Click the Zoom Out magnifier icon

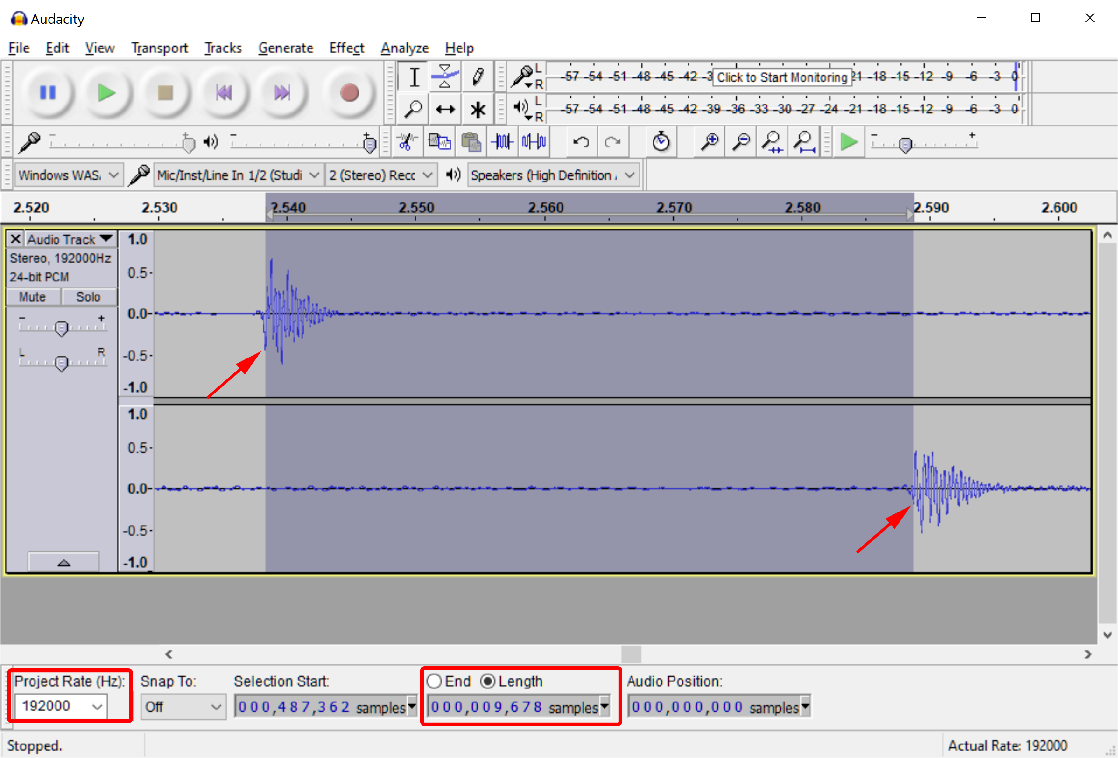pyautogui.click(x=741, y=142)
